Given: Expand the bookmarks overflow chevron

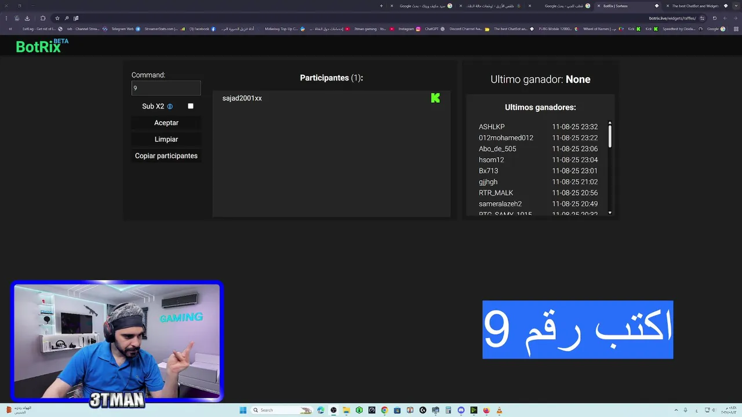Looking at the screenshot, I should (10, 29).
